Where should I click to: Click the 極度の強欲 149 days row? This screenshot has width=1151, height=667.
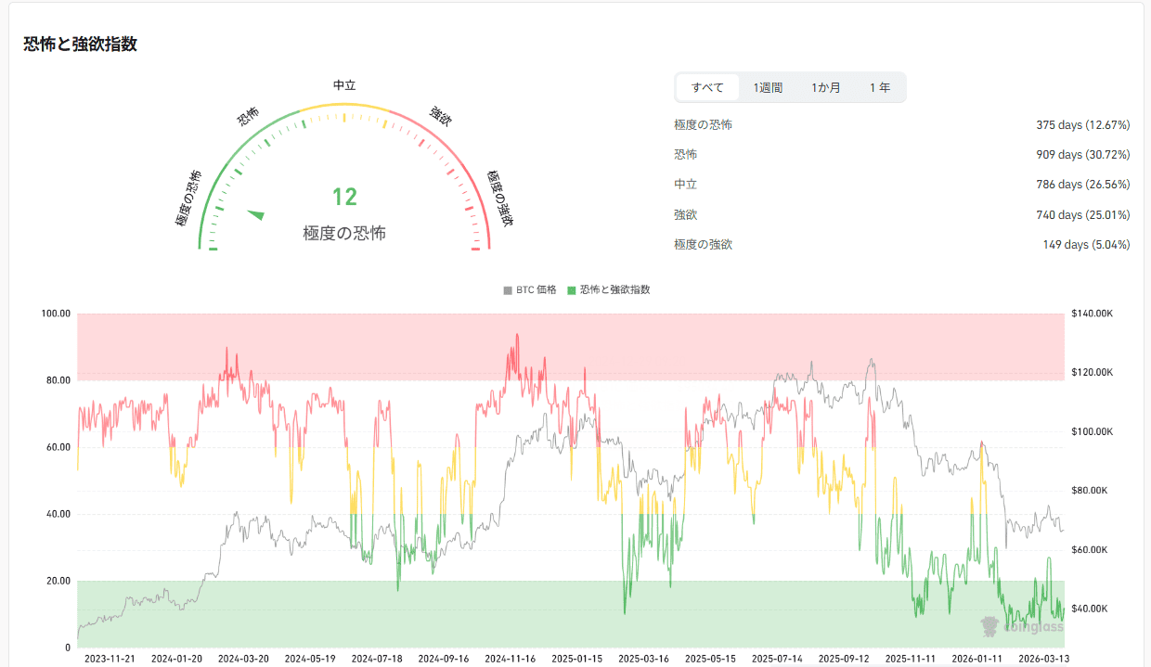pyautogui.click(x=901, y=244)
